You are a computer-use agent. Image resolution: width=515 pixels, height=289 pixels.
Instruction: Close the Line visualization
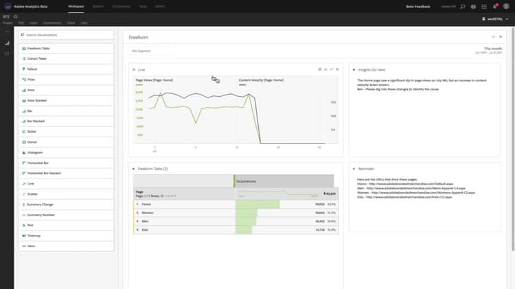click(x=337, y=69)
